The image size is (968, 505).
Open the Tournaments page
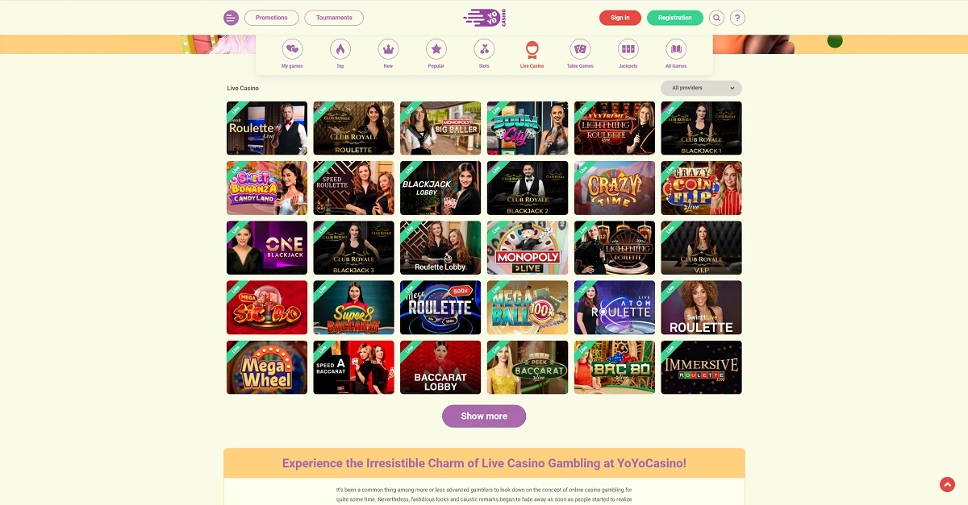[x=334, y=18]
